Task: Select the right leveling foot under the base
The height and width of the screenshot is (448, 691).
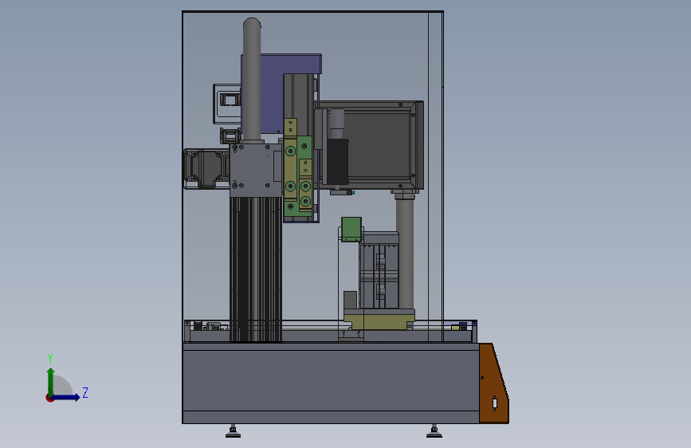Action: [x=434, y=431]
